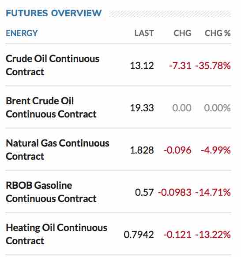This screenshot has width=241, height=257.
Task: Click RBOB gasoline change -0.0983
Action: 175,192
